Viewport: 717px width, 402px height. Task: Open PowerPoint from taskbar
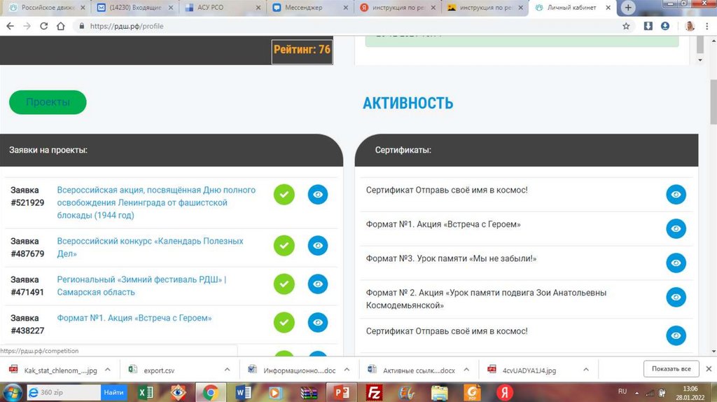point(341,392)
